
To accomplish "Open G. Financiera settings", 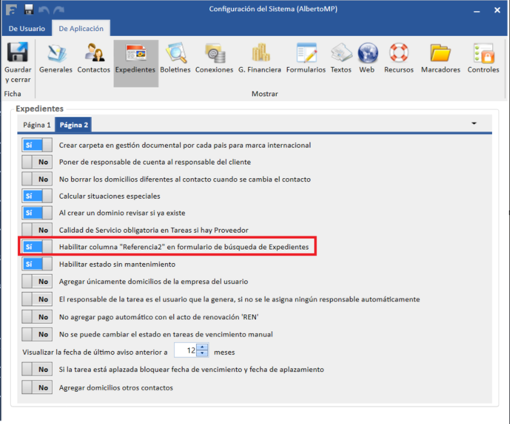I will click(259, 59).
